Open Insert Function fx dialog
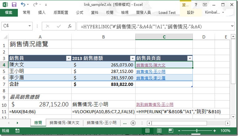Image resolution: width=238 pixels, height=136 pixels. (x=70, y=26)
